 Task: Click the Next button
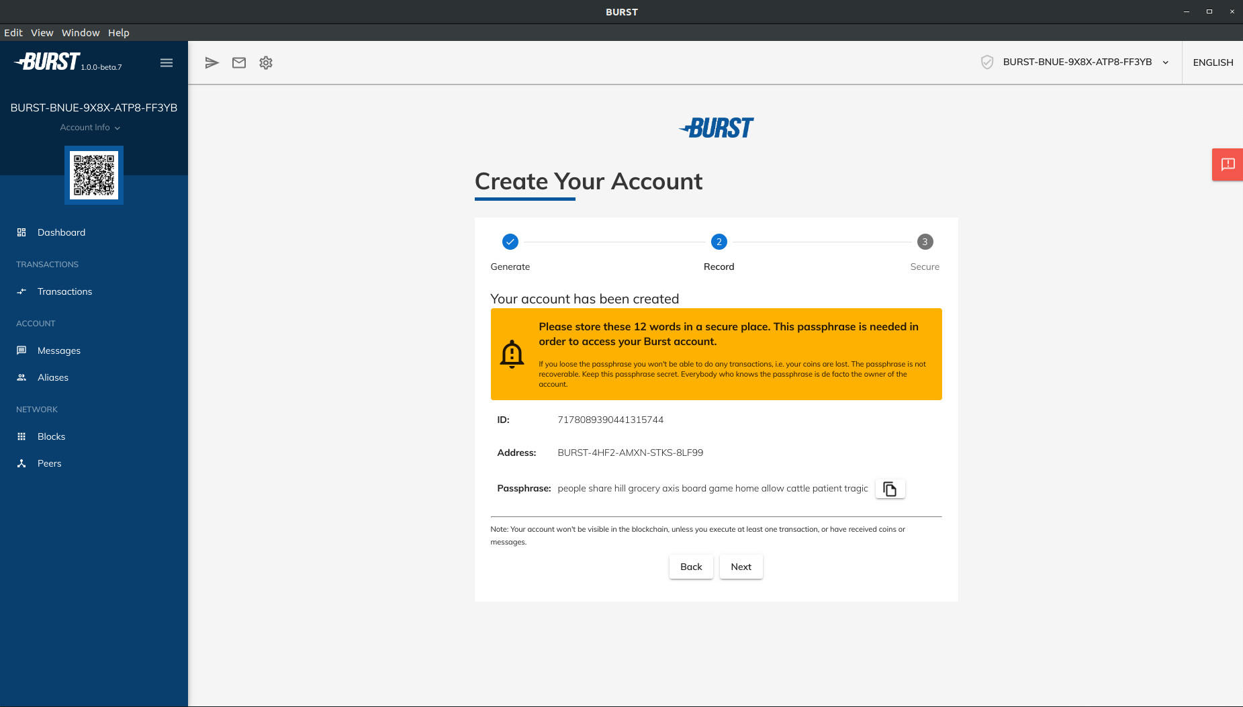pos(741,567)
